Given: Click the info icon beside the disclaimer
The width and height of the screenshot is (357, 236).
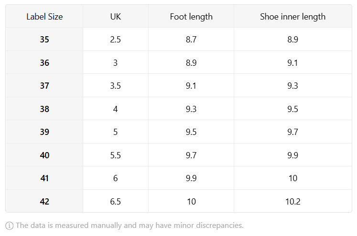Looking at the screenshot, I should (10, 226).
